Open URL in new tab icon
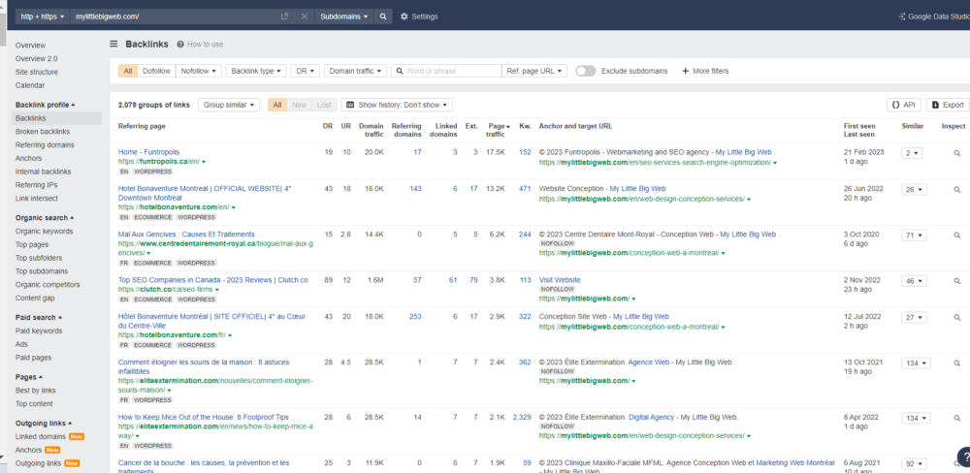This screenshot has width=970, height=473. coord(284,16)
